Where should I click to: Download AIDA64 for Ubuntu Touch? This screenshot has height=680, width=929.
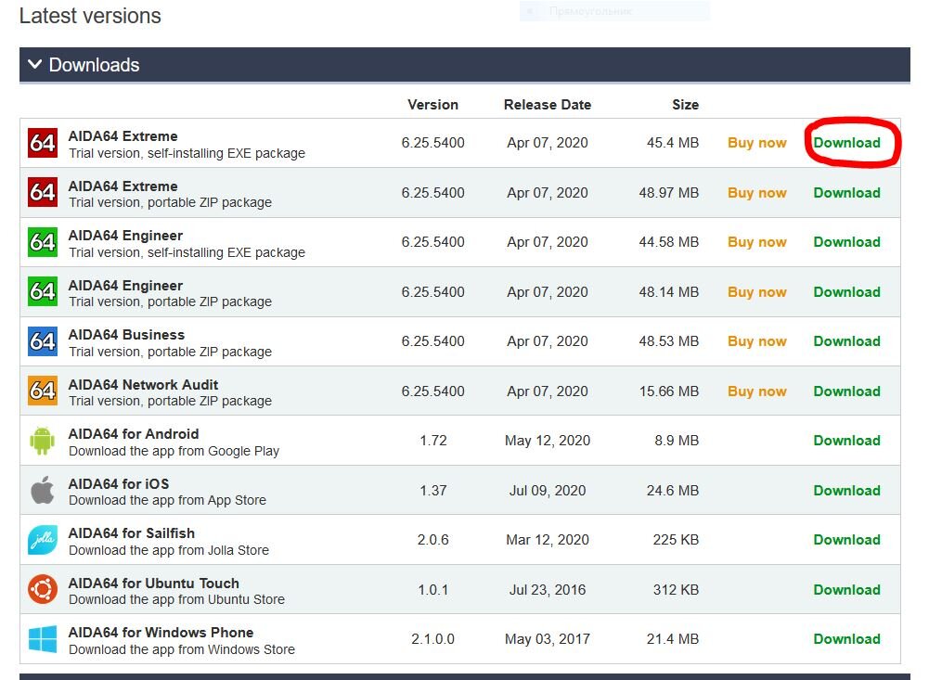pyautogui.click(x=846, y=589)
